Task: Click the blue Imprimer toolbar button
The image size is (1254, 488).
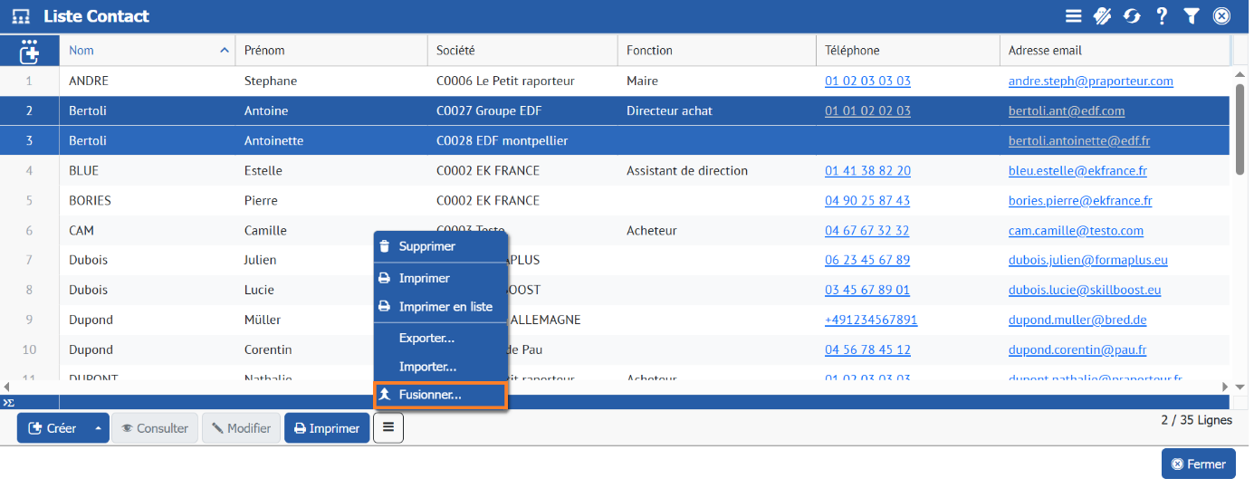Action: pos(327,428)
